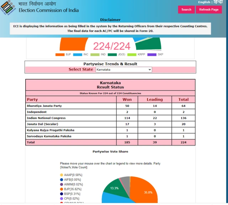228x205 pixels.
Task: Click the AIFB{0.00%} legend entry
Action: (71, 180)
